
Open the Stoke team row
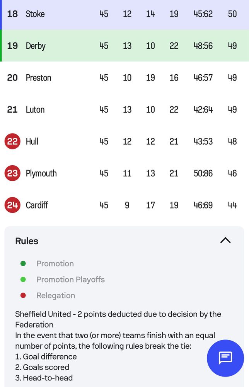(x=35, y=14)
